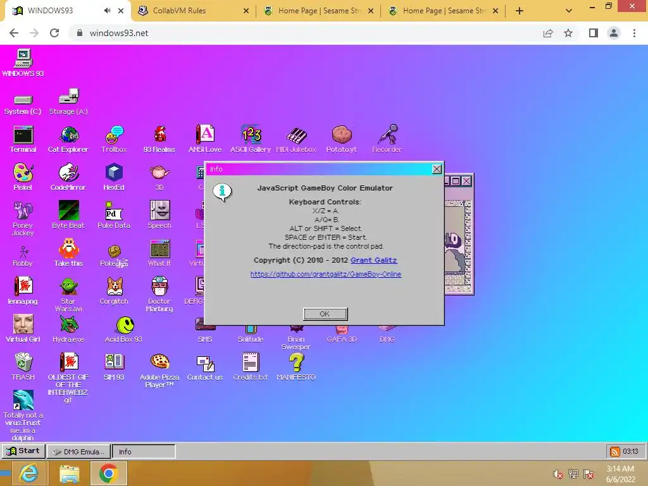Launch the Piskel paint palette icon

coord(23,177)
